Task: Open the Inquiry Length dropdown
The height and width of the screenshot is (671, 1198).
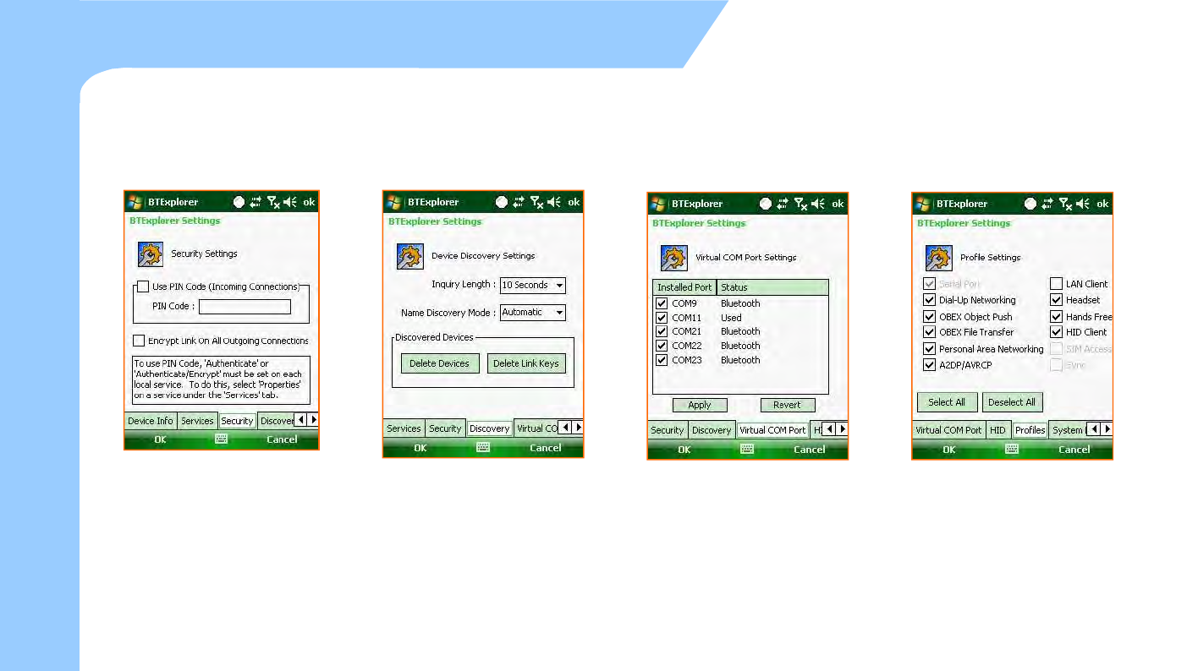Action: pyautogui.click(x=532, y=286)
